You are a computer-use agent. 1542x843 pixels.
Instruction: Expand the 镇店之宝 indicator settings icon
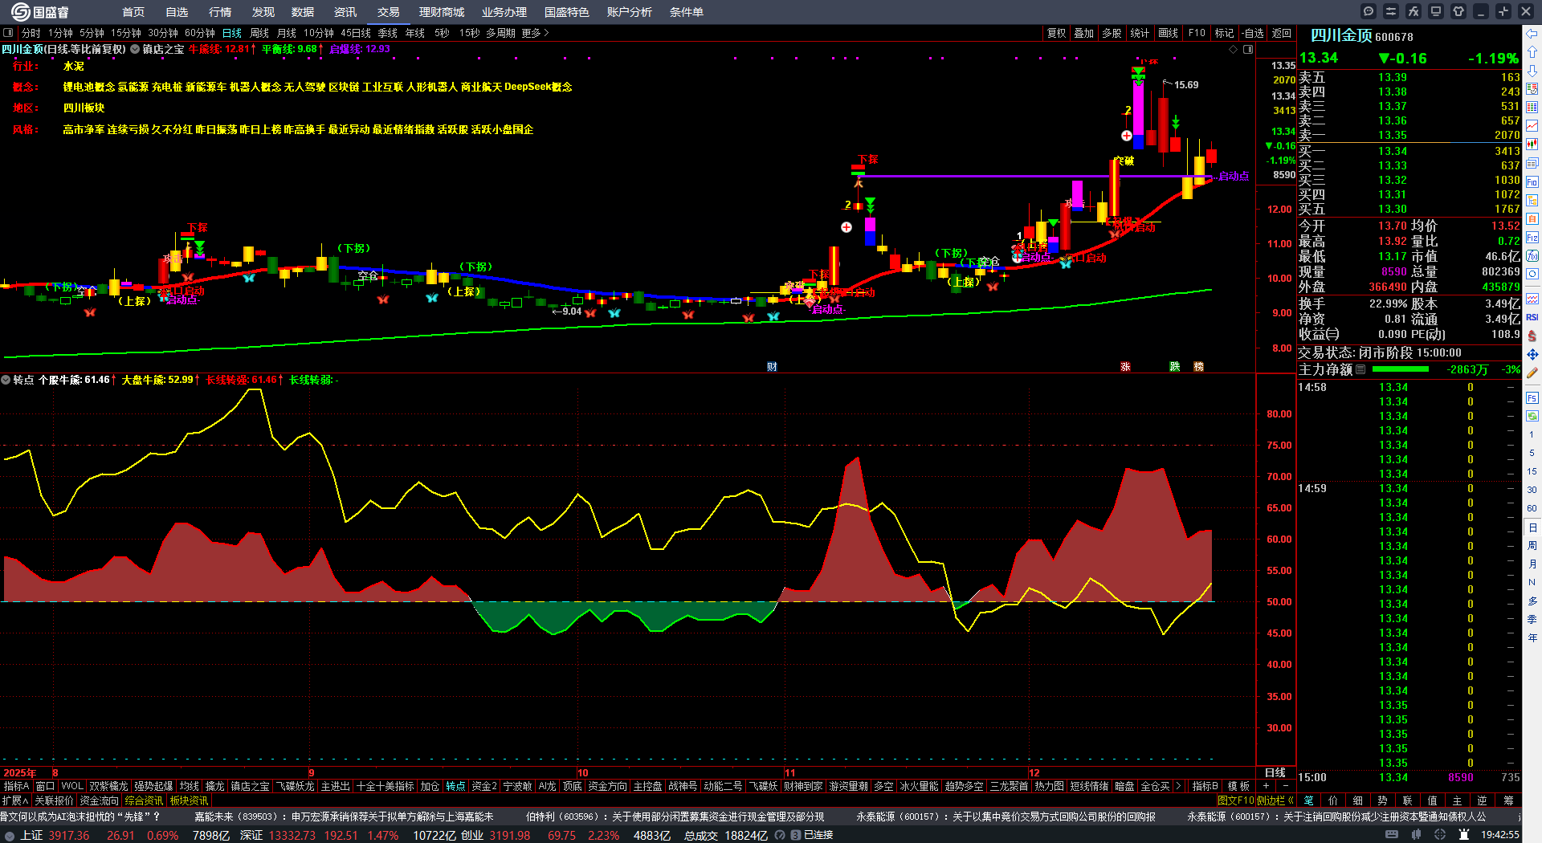coord(135,49)
